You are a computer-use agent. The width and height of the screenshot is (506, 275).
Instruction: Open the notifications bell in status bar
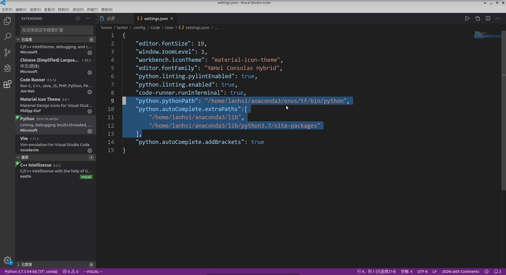[x=497, y=272]
